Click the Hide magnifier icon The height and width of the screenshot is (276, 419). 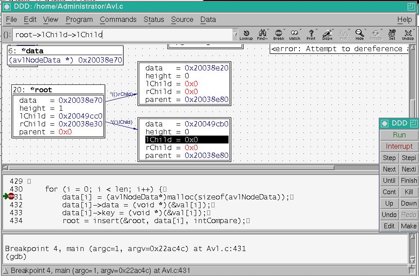click(360, 35)
